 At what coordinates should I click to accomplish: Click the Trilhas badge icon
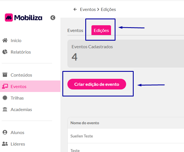pyautogui.click(x=5, y=98)
